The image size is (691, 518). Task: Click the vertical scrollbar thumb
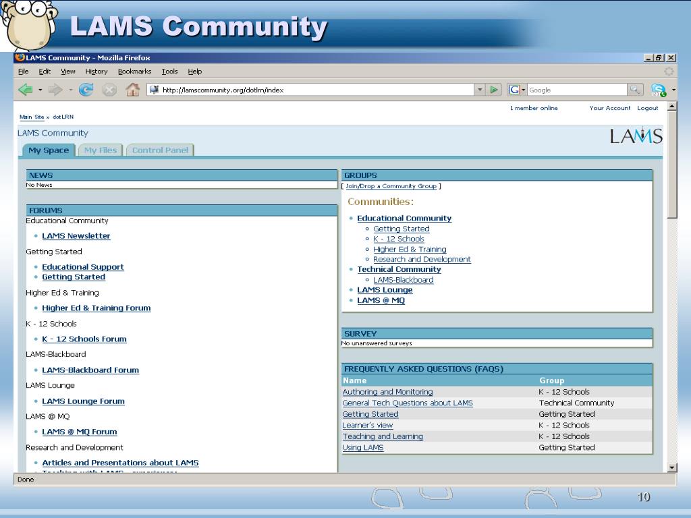(x=672, y=165)
